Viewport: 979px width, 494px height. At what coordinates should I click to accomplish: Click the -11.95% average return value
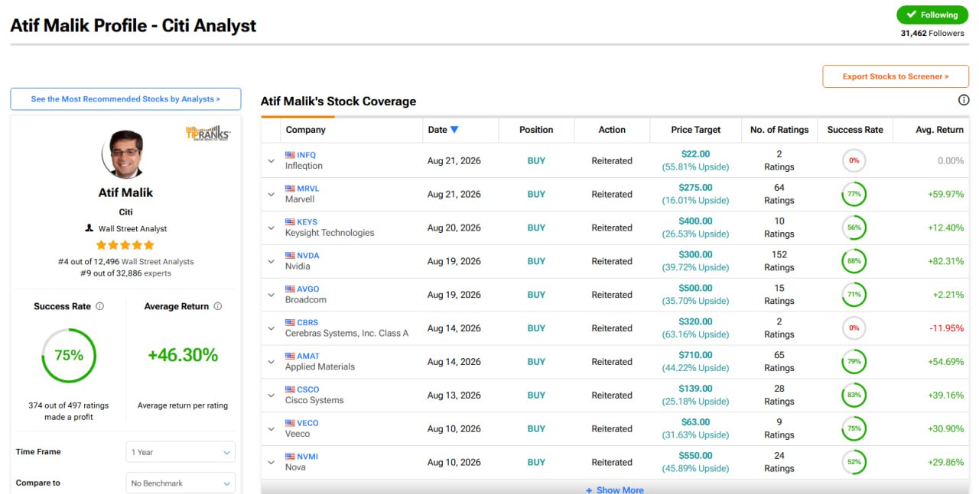click(947, 328)
